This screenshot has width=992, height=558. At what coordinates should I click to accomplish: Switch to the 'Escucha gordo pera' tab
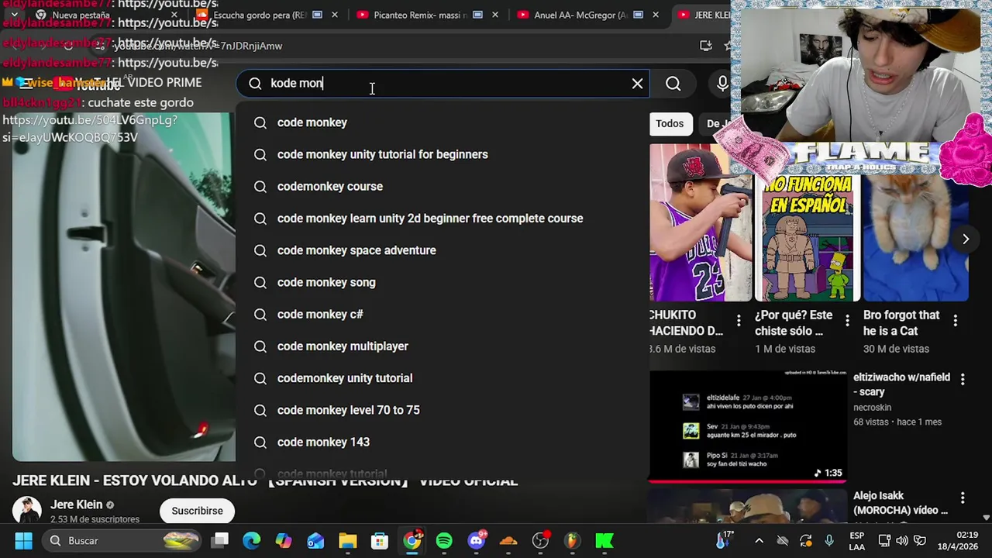(260, 15)
